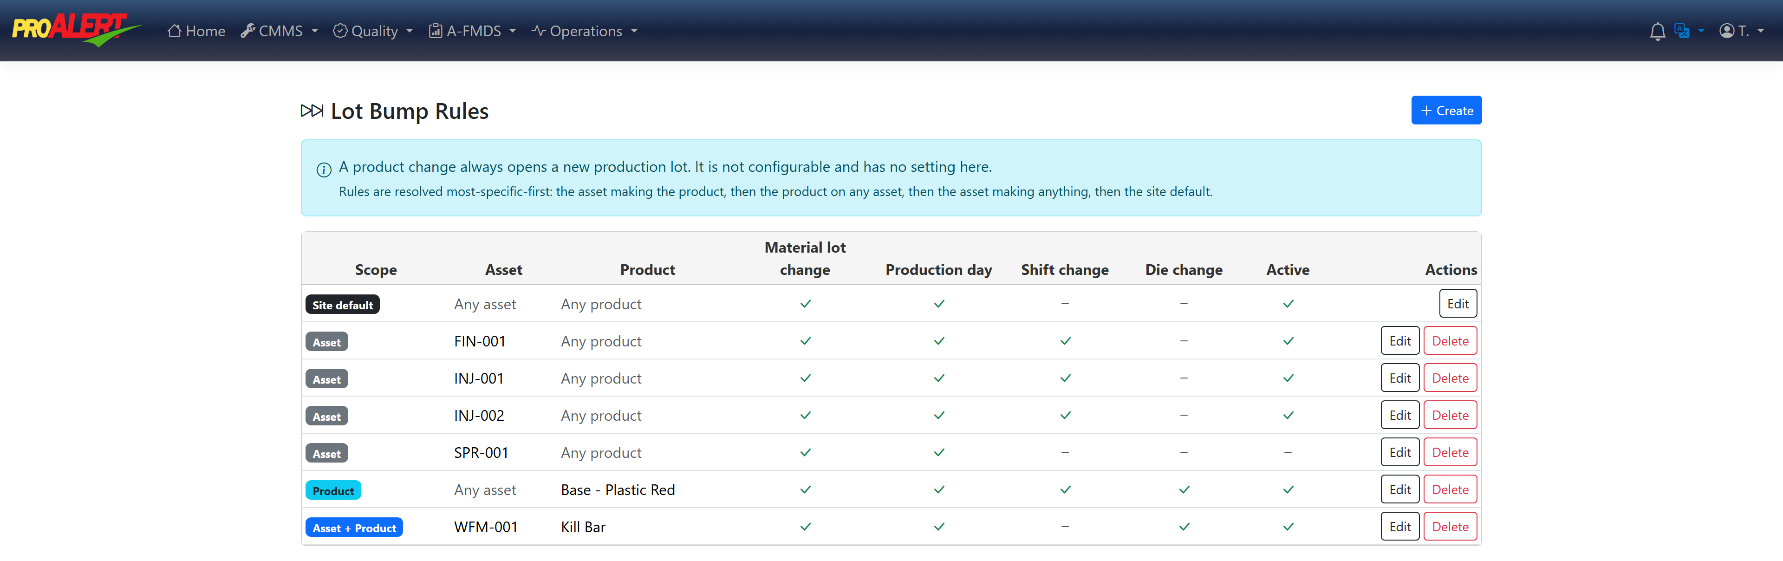The width and height of the screenshot is (1783, 561).
Task: Edit the WFM-001 Kill Bar rule
Action: 1399,526
